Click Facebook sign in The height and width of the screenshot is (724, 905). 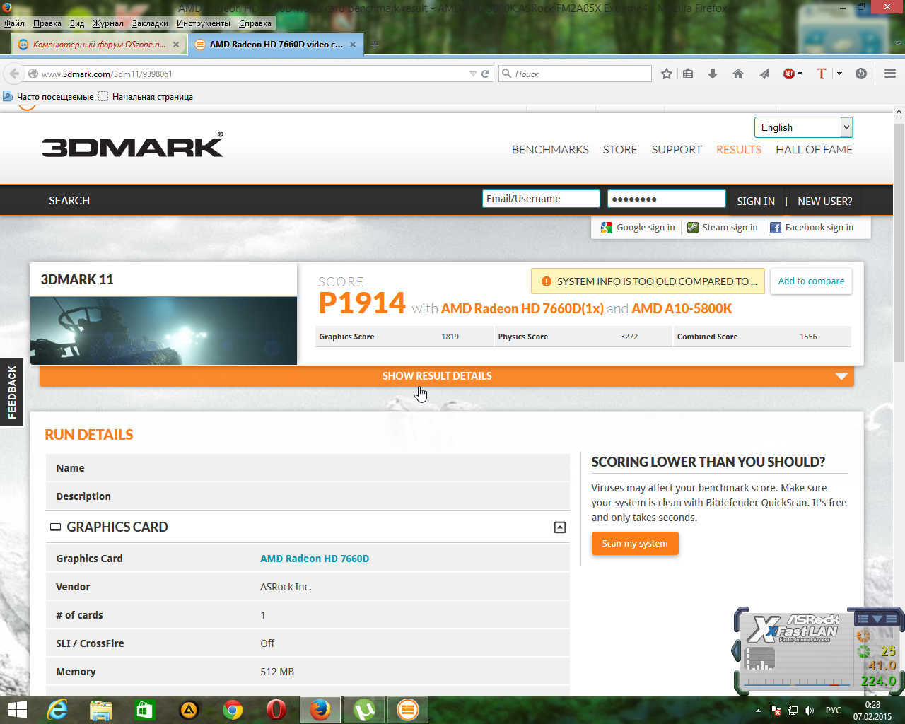(811, 227)
